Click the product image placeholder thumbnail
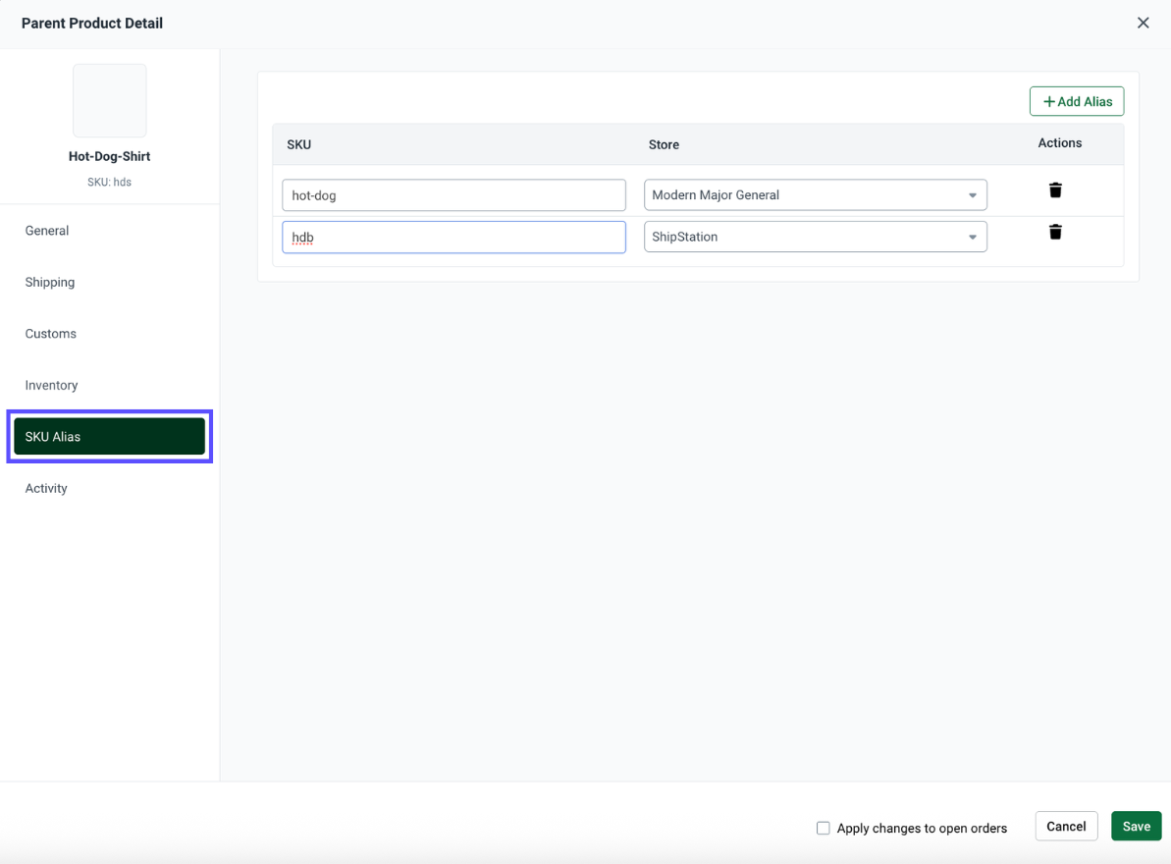The image size is (1171, 864). 109,101
